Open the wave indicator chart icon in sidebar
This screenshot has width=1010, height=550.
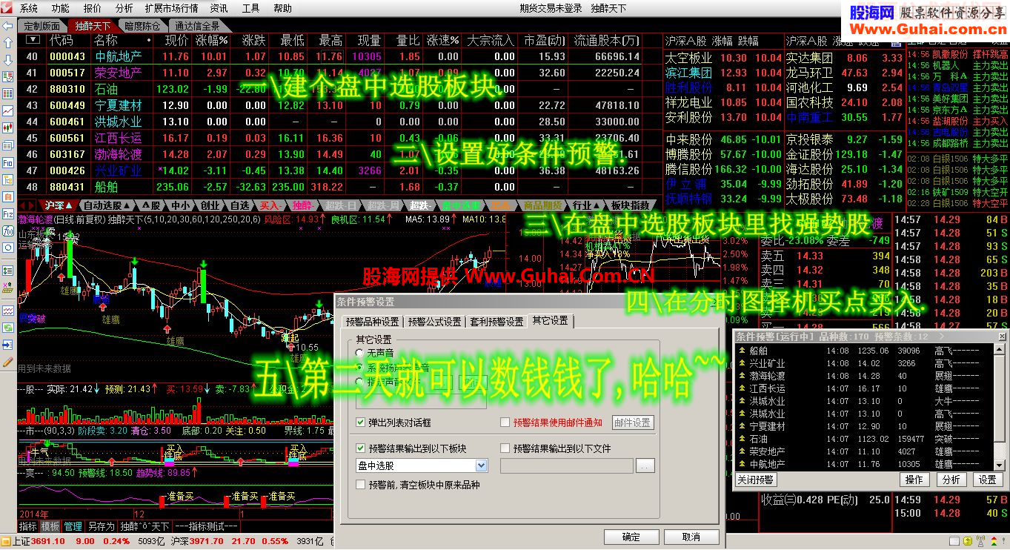pyautogui.click(x=8, y=309)
